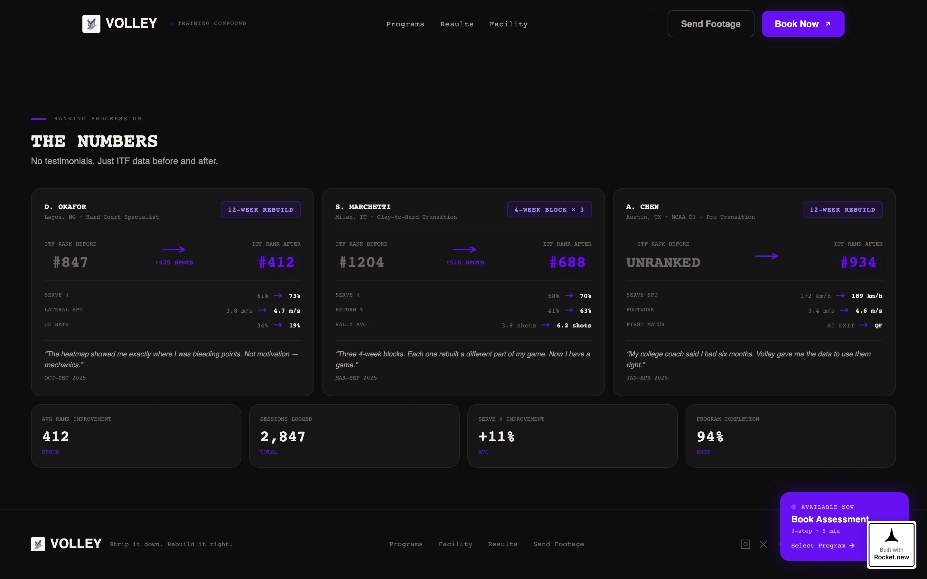927x579 pixels.
Task: Click the THE NUMBERS heading
Action: 94,141
